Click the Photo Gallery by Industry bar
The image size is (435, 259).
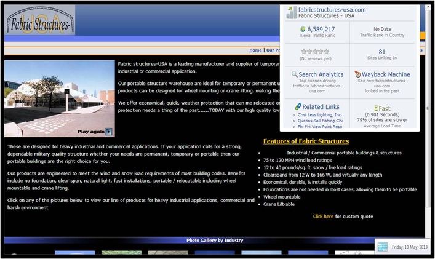pyautogui.click(x=215, y=240)
